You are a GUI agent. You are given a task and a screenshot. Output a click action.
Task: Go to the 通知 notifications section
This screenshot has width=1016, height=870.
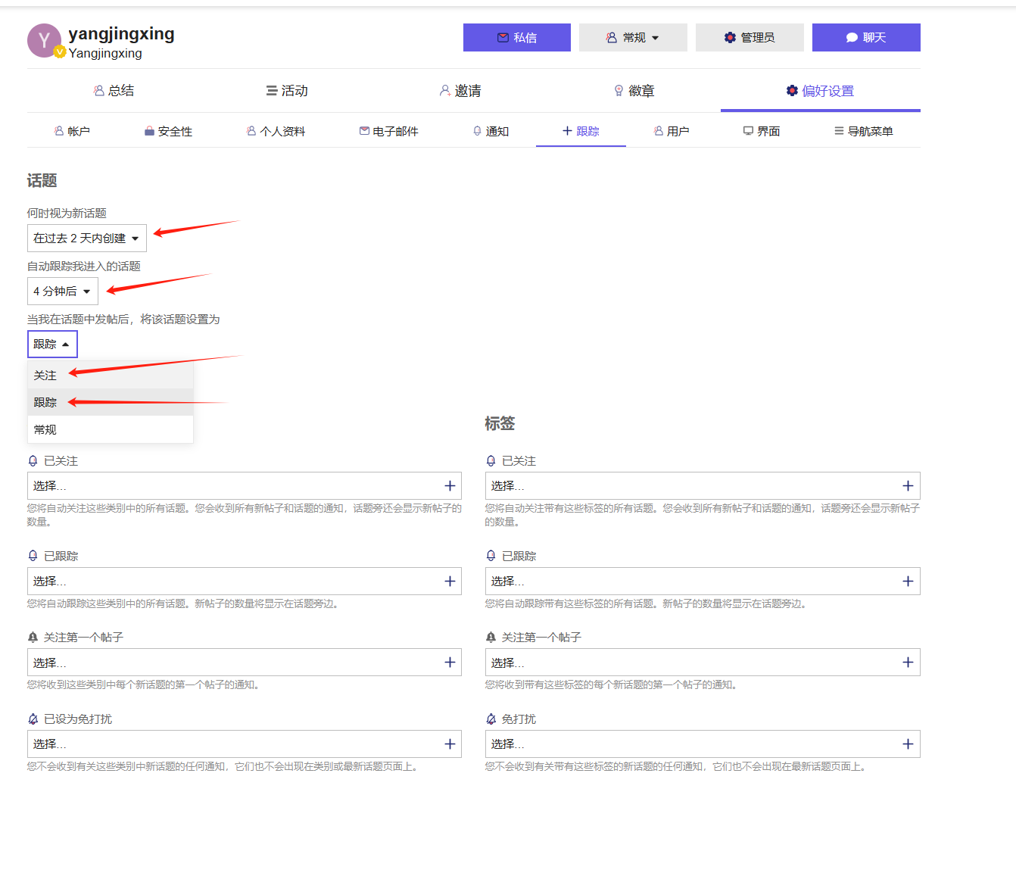(x=491, y=131)
